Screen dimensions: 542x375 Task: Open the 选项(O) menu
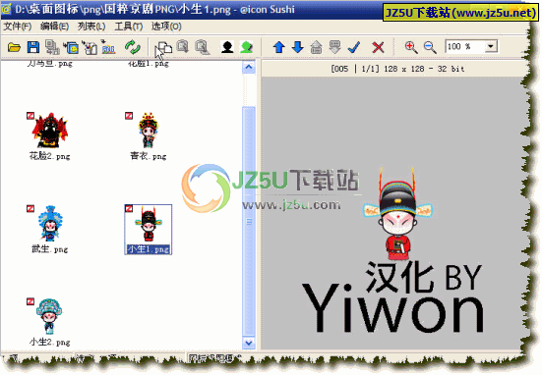coord(166,27)
